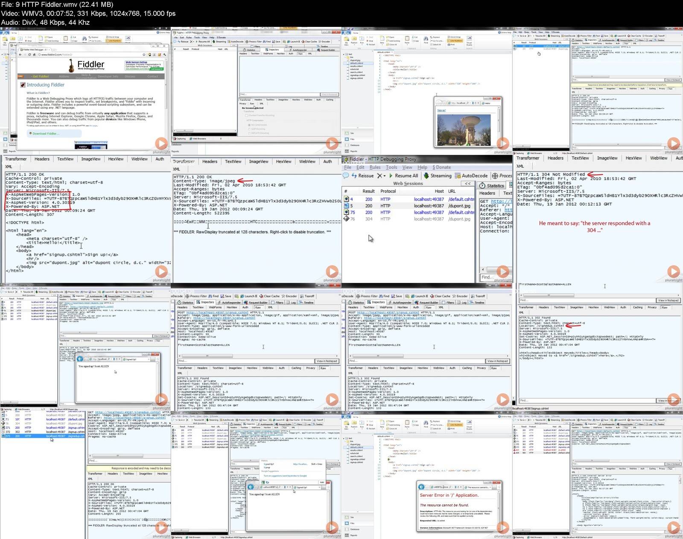Click Resume All green arrow in the zoomed Fiddler toolbar

[391, 175]
